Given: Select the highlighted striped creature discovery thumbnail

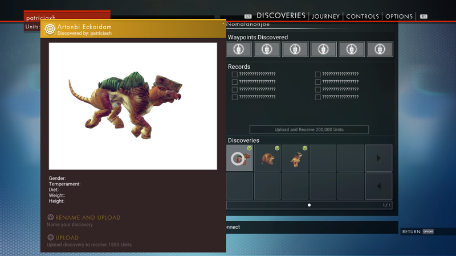Looking at the screenshot, I should coord(239,158).
